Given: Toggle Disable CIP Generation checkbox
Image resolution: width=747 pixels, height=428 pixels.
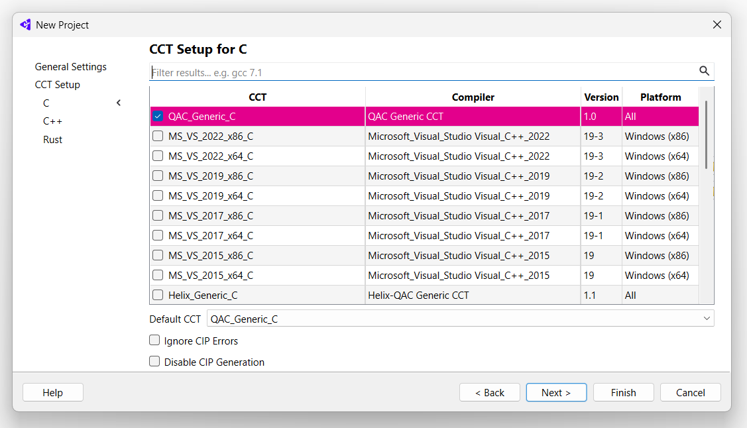Looking at the screenshot, I should [154, 361].
